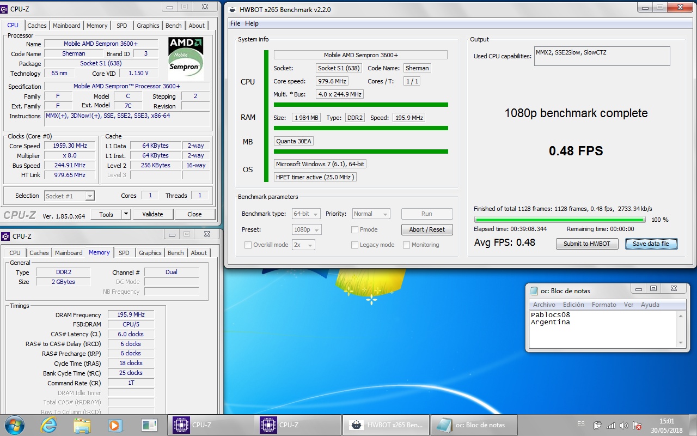697x436 pixels.
Task: Click the Validate button in CPU-Z
Action: 152,214
